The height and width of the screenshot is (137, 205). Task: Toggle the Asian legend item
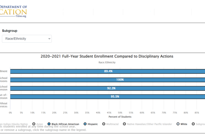38,124
